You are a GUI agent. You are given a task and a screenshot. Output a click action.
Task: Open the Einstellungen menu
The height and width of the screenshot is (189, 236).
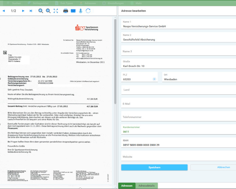click(113, 3)
